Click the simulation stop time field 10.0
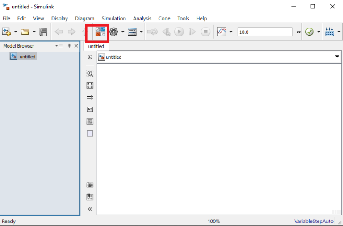Viewport: 343px width, 226px height. tap(265, 32)
